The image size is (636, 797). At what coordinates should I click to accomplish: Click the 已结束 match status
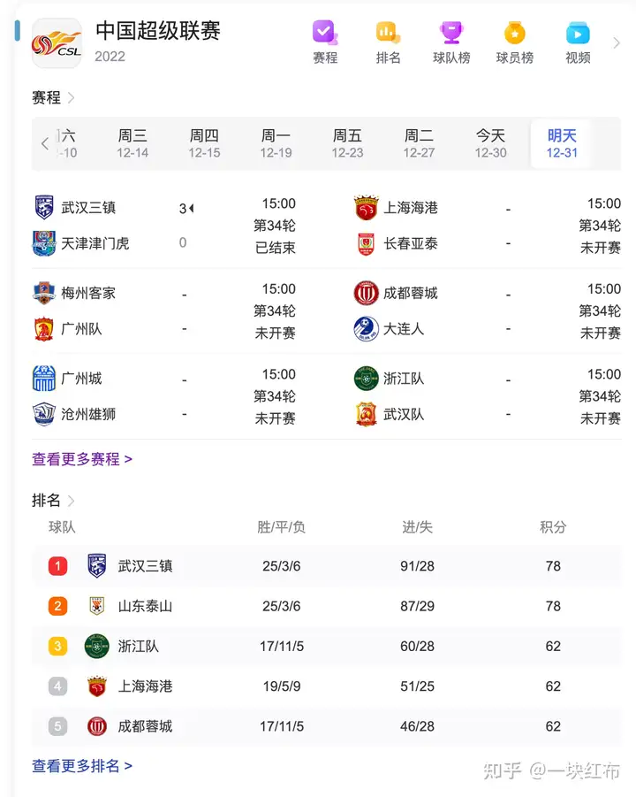(275, 248)
